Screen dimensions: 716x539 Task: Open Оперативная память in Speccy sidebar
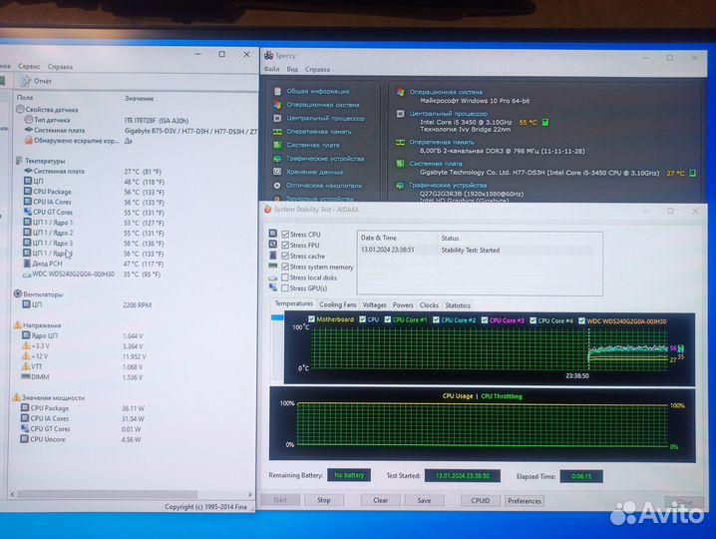[318, 131]
